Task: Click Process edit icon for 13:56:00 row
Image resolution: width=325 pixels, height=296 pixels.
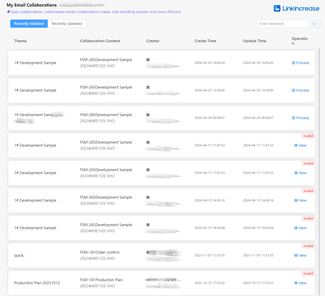Action: tap(293, 90)
